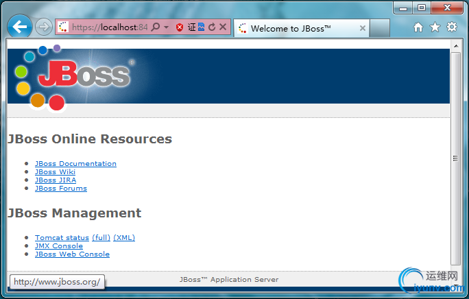Open the JBoss Forums link

coord(61,189)
